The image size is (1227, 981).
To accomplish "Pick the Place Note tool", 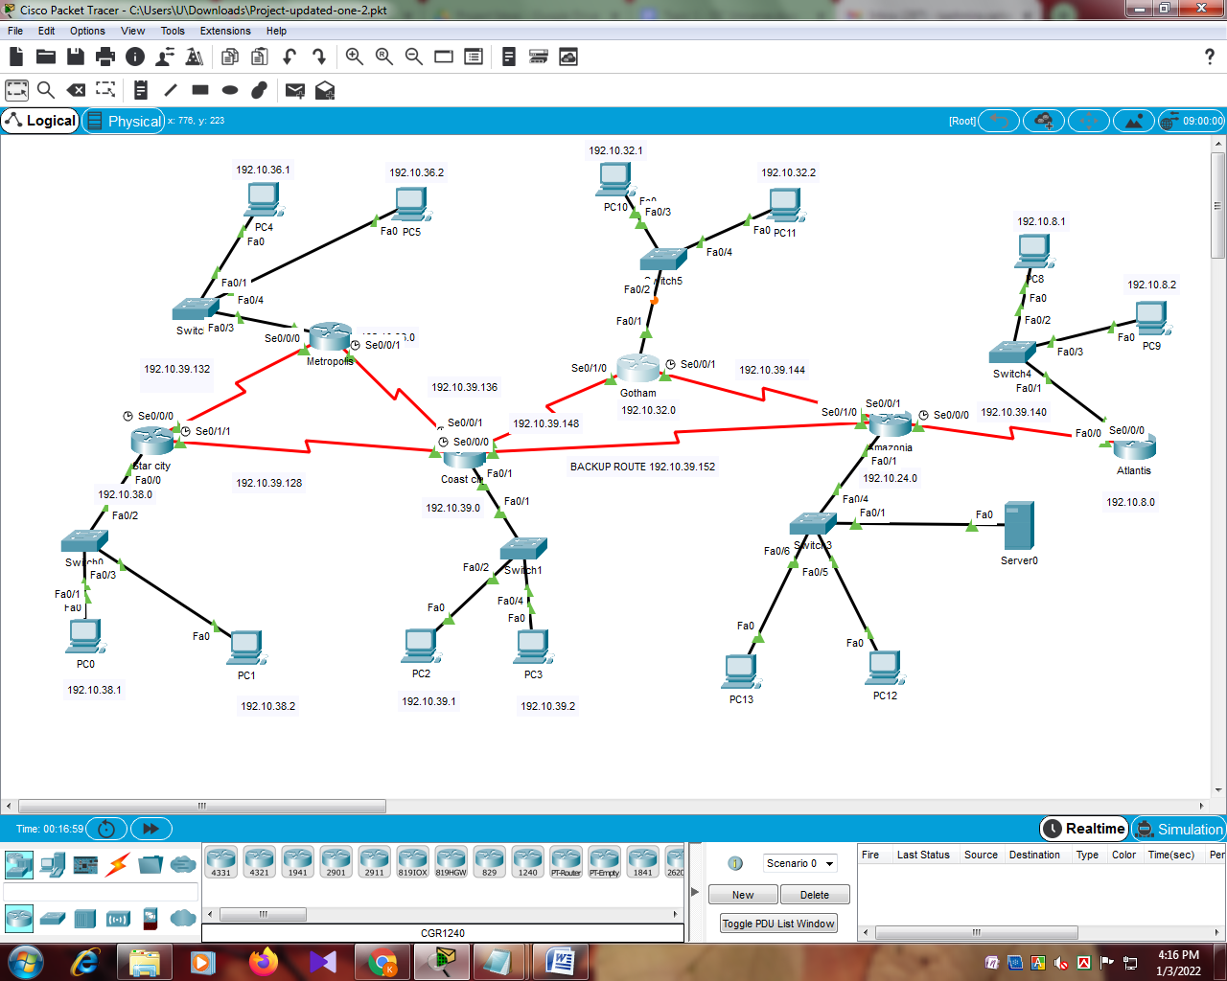I will coord(140,89).
